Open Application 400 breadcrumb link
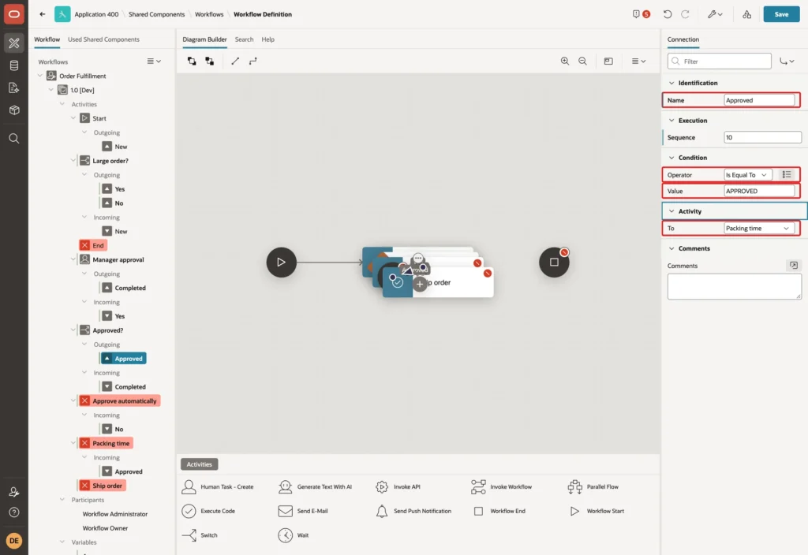 point(96,14)
